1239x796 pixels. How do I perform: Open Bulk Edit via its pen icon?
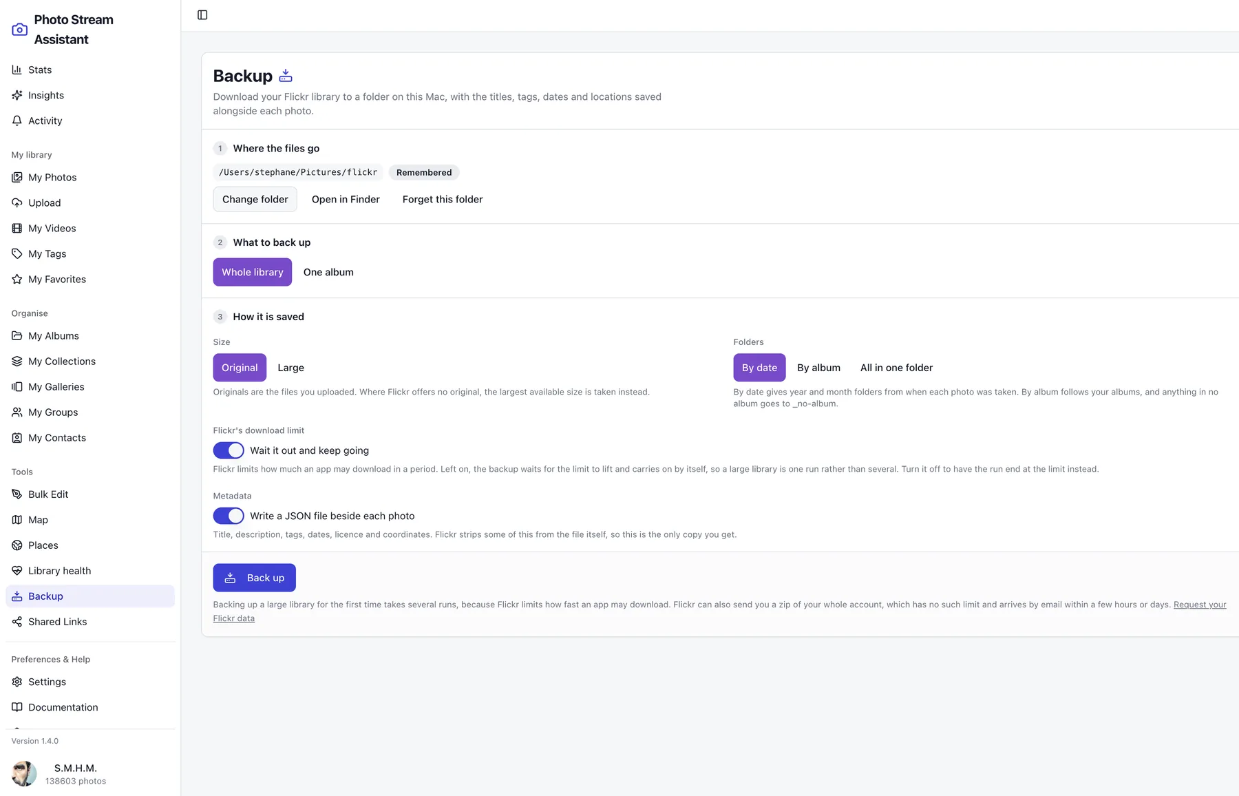[17, 494]
